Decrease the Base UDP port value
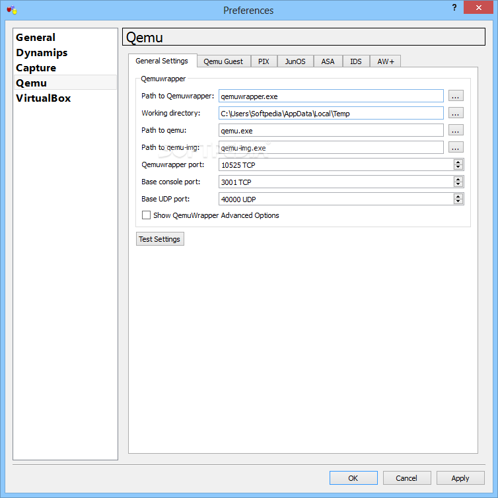Viewport: 498px width, 498px height. pyautogui.click(x=458, y=201)
